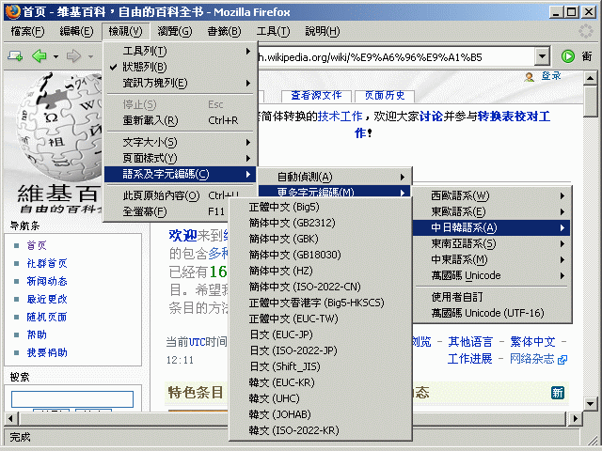Screen dimensions: 602x451
Task: Choose 简体中文 (GB2312) encoding
Action: tap(291, 223)
